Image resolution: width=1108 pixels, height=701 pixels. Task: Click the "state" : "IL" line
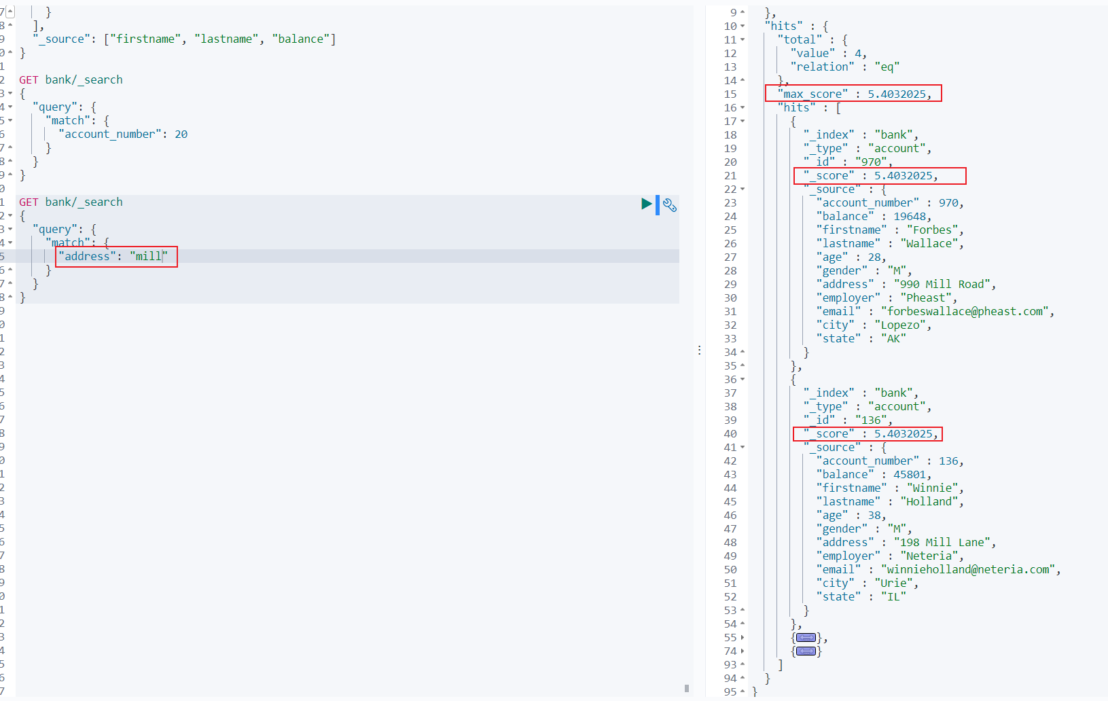861,596
